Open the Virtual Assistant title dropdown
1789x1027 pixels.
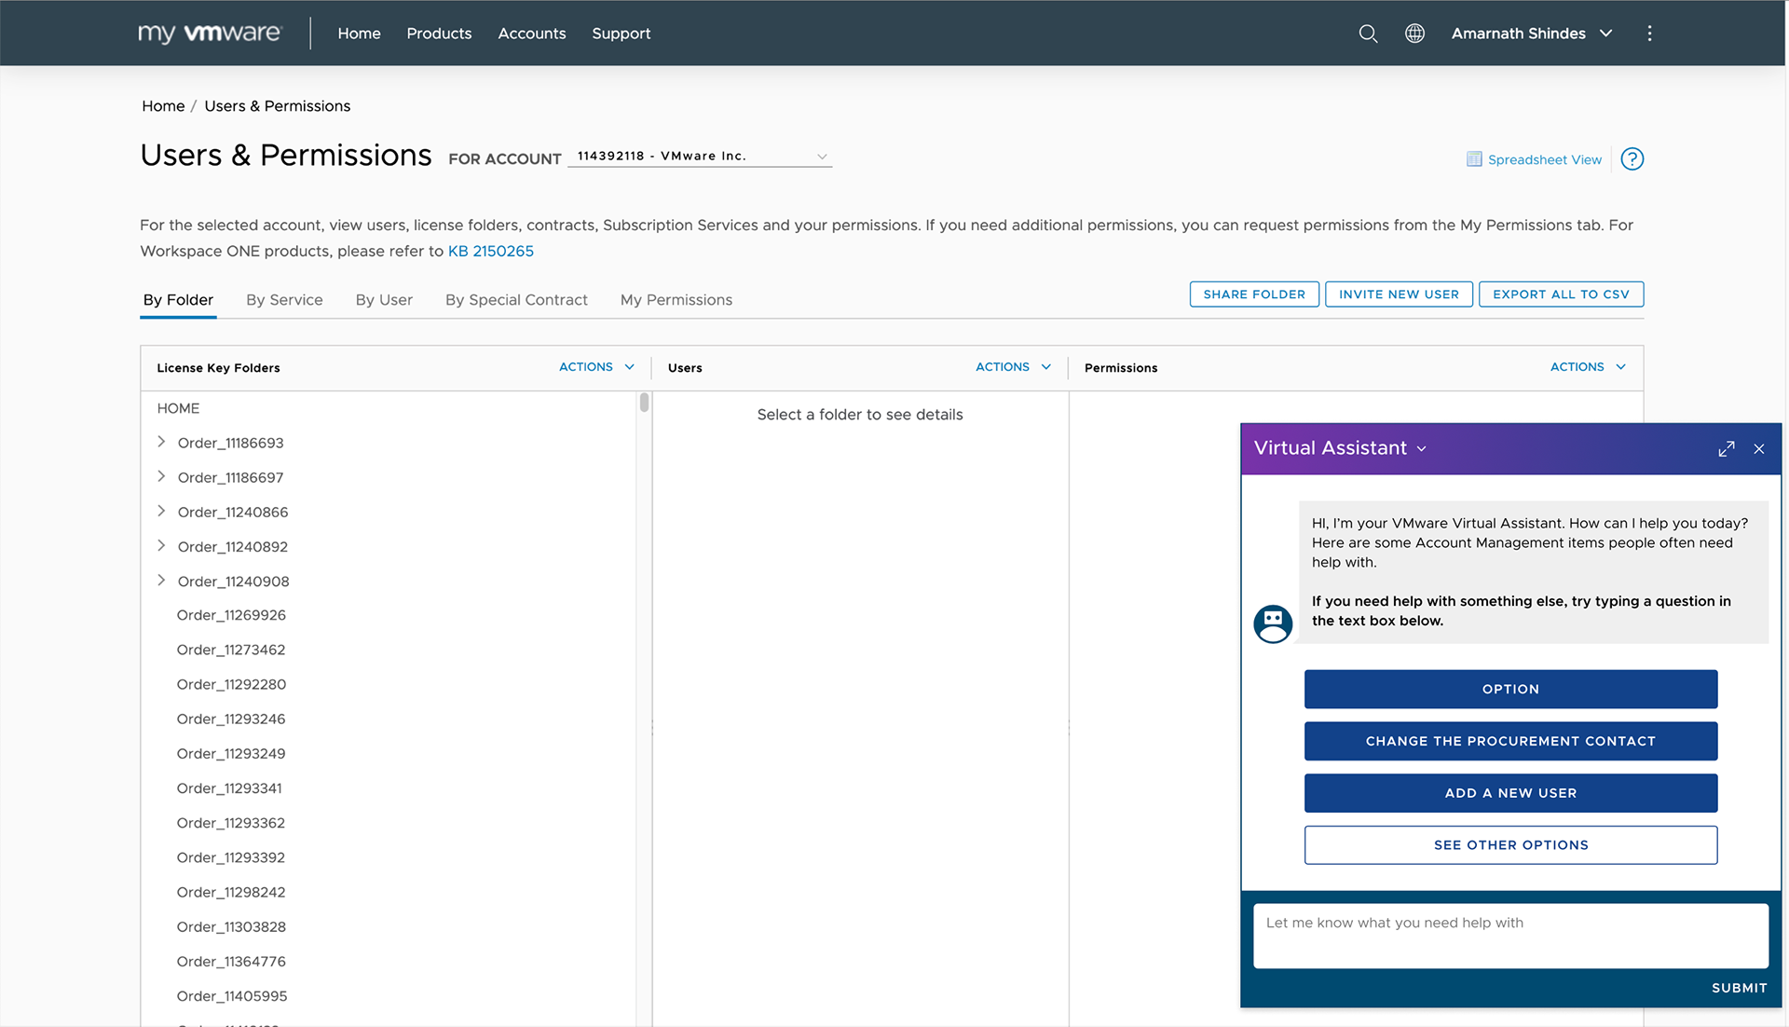tap(1422, 449)
